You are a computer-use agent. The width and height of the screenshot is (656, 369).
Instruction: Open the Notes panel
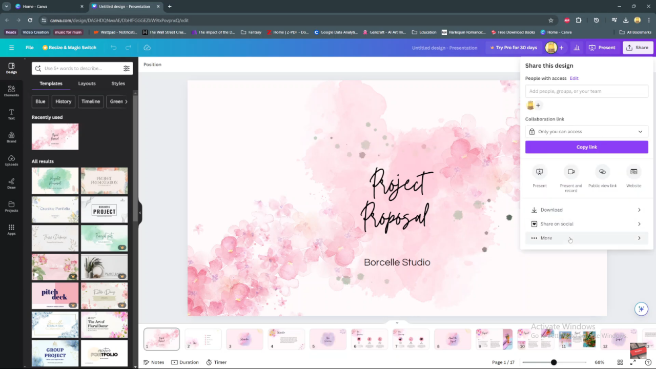(154, 362)
